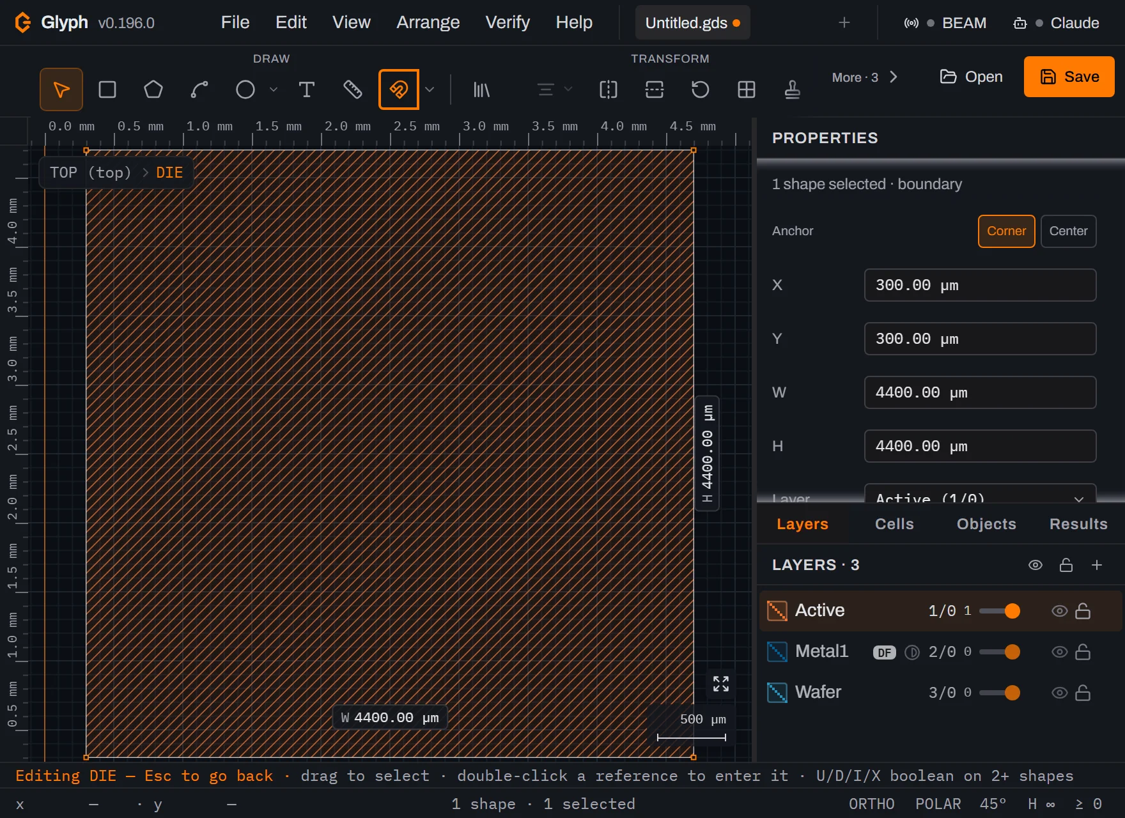This screenshot has width=1125, height=818.
Task: Select the polygon draw tool
Action: 153,89
